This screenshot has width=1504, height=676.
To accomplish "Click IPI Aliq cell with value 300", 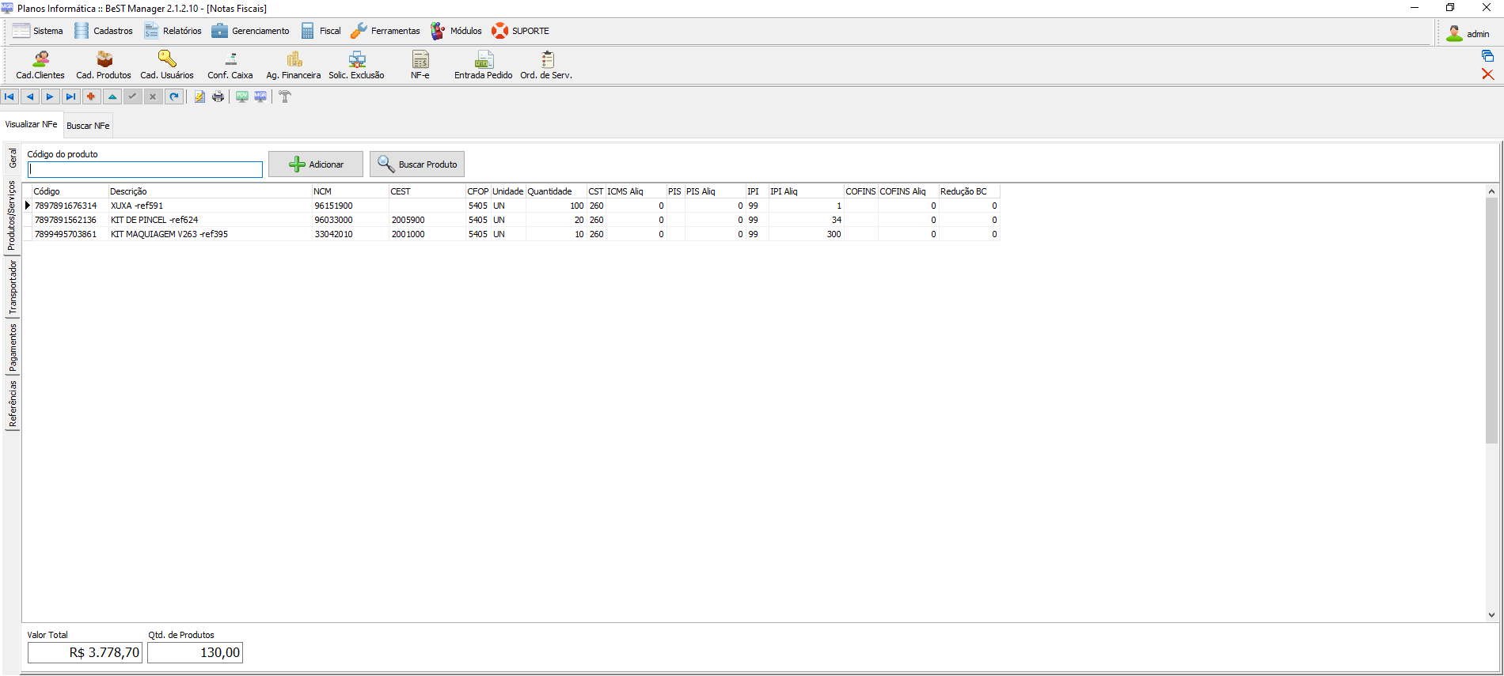I will pos(806,234).
